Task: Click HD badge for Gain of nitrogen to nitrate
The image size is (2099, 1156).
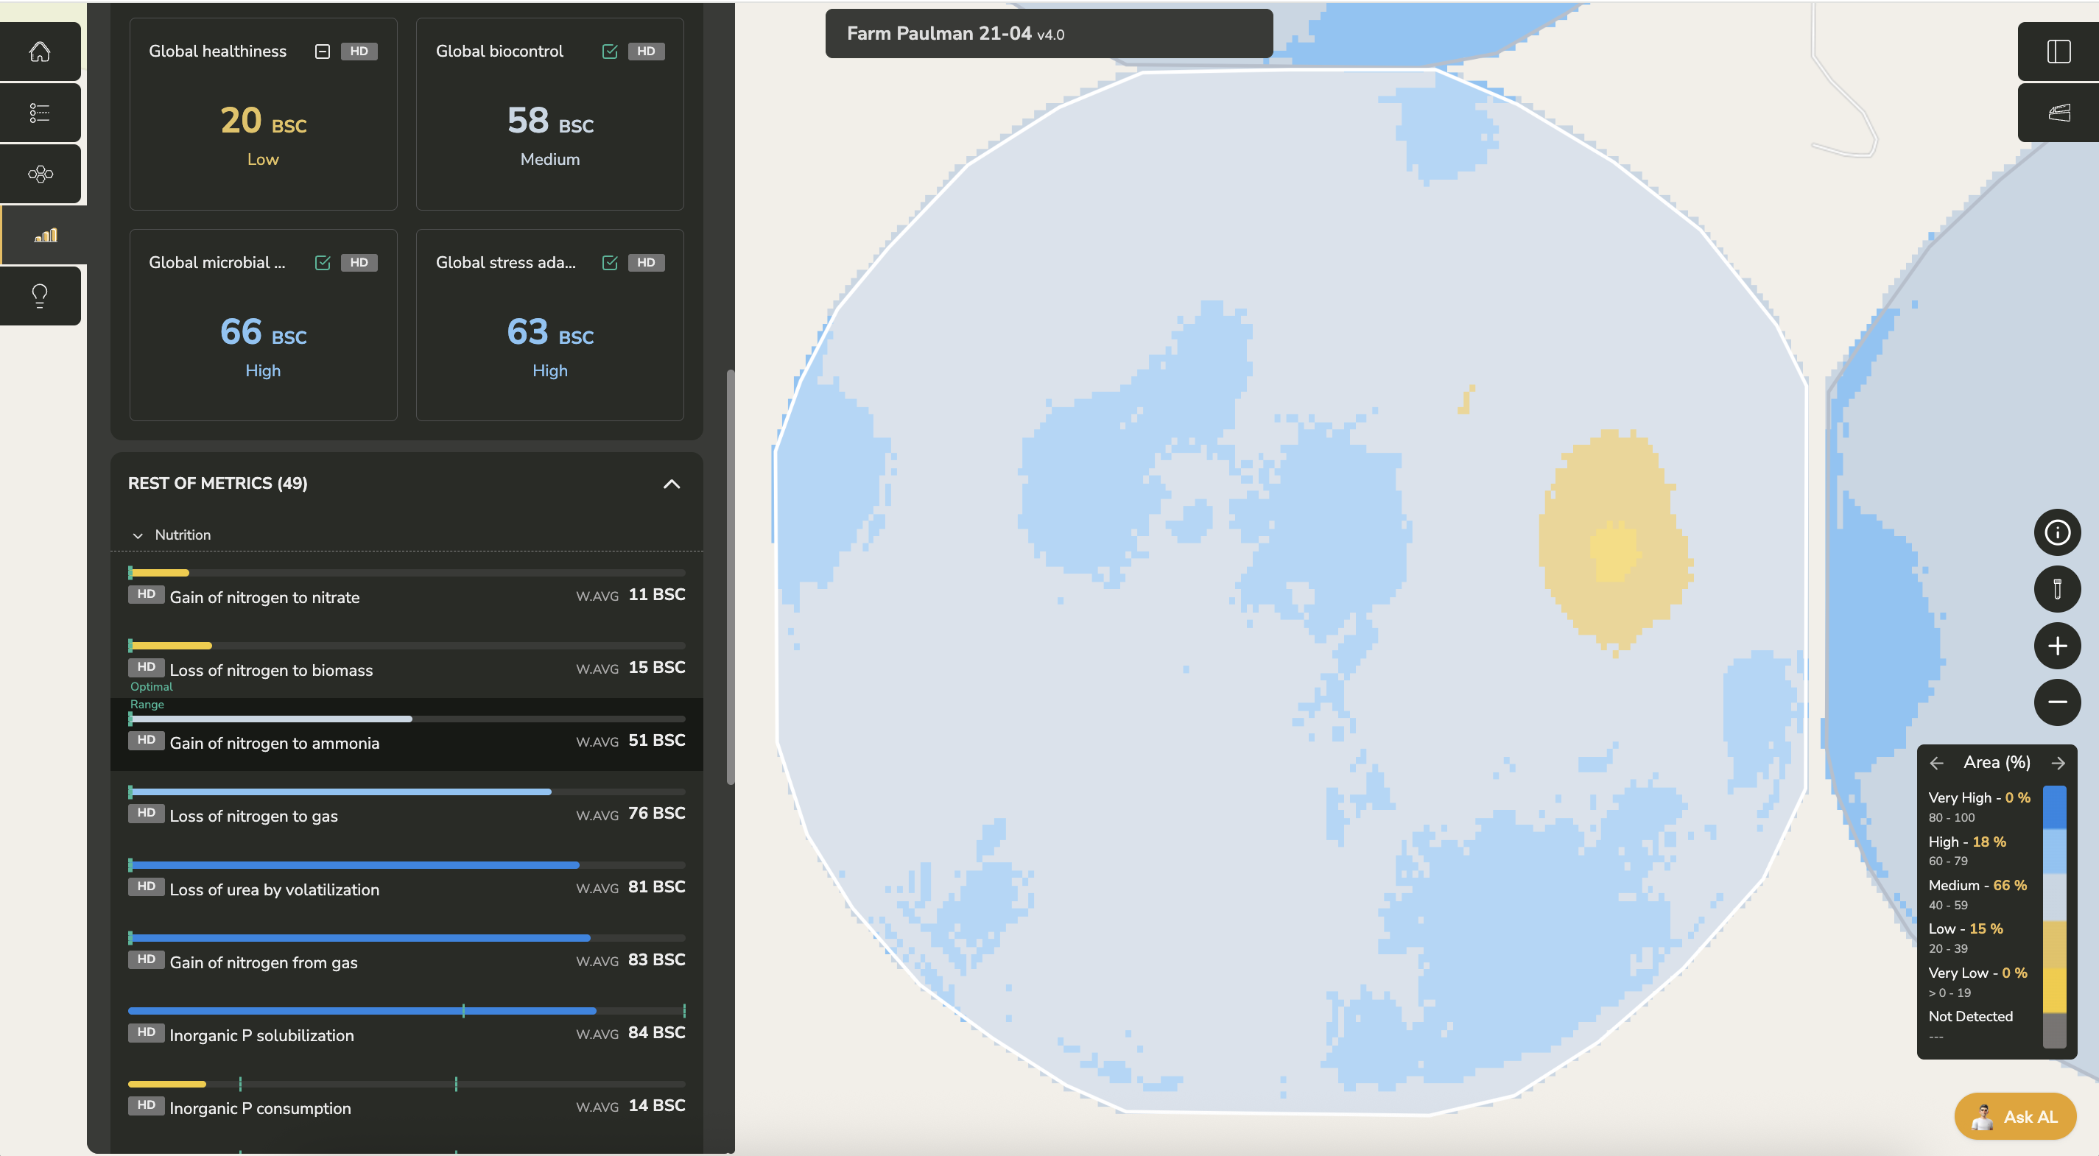Action: coord(147,595)
